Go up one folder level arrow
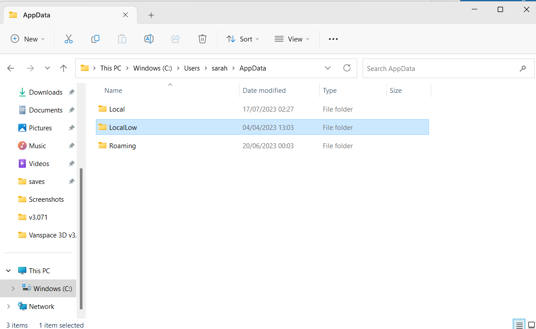Viewport: 536px width, 329px height. (x=63, y=68)
